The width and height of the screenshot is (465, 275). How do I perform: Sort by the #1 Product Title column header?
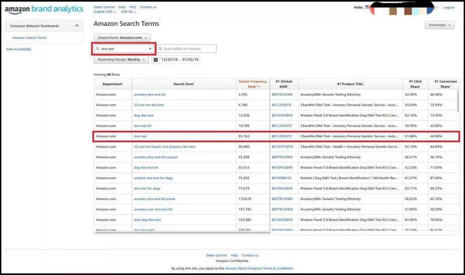tap(350, 84)
